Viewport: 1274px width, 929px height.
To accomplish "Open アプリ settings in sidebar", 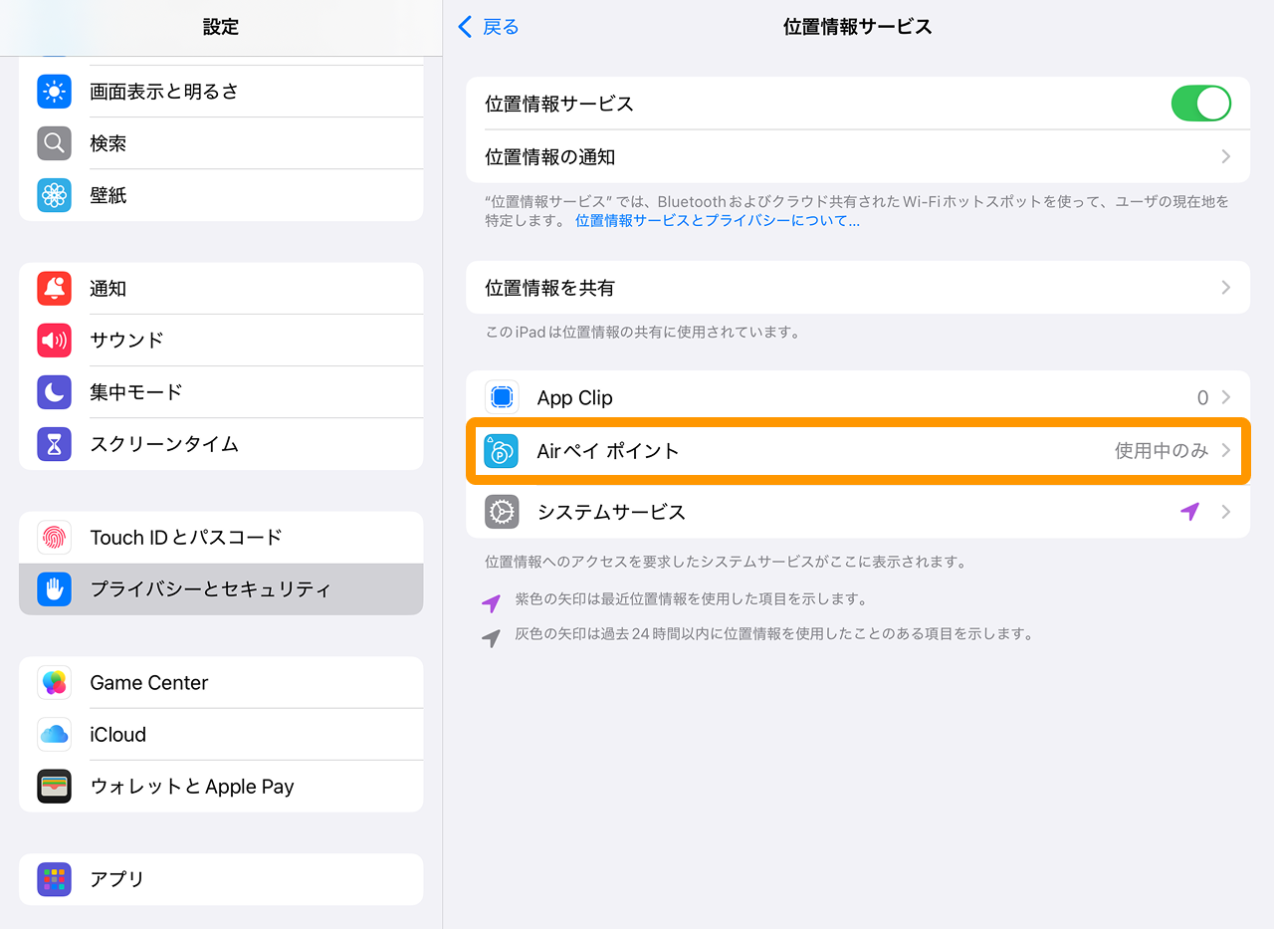I will click(x=221, y=879).
